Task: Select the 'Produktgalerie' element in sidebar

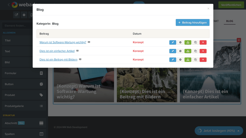Action: point(24,106)
